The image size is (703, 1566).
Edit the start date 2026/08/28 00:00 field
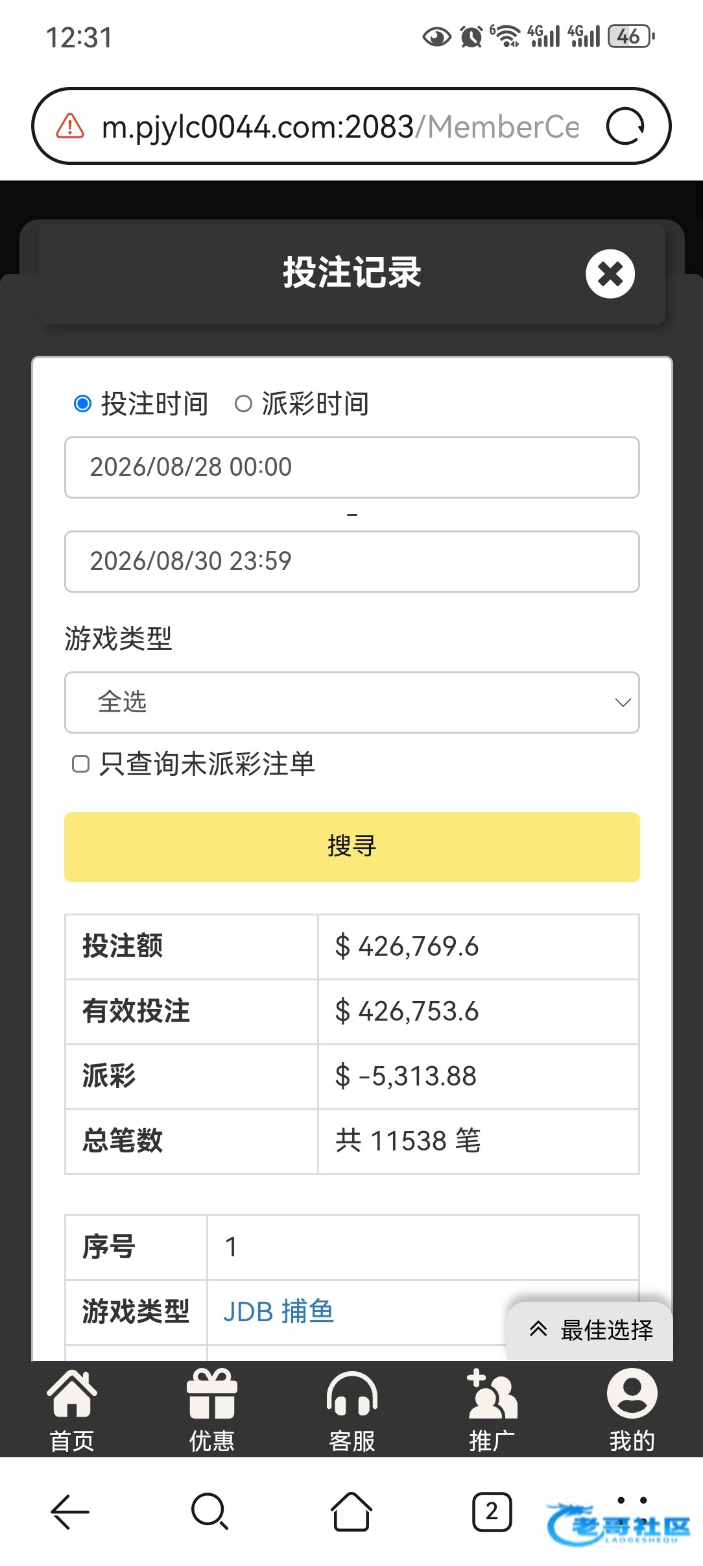click(x=352, y=467)
